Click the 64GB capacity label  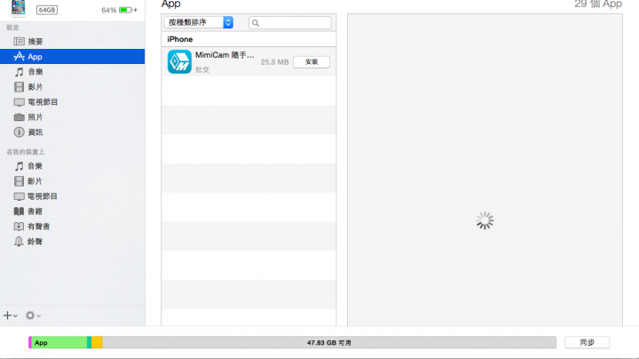point(47,10)
